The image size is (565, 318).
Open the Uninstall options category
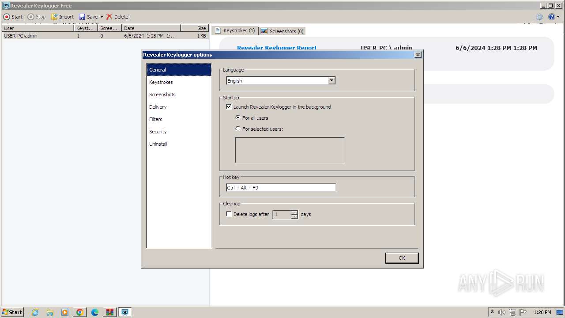coord(179,144)
